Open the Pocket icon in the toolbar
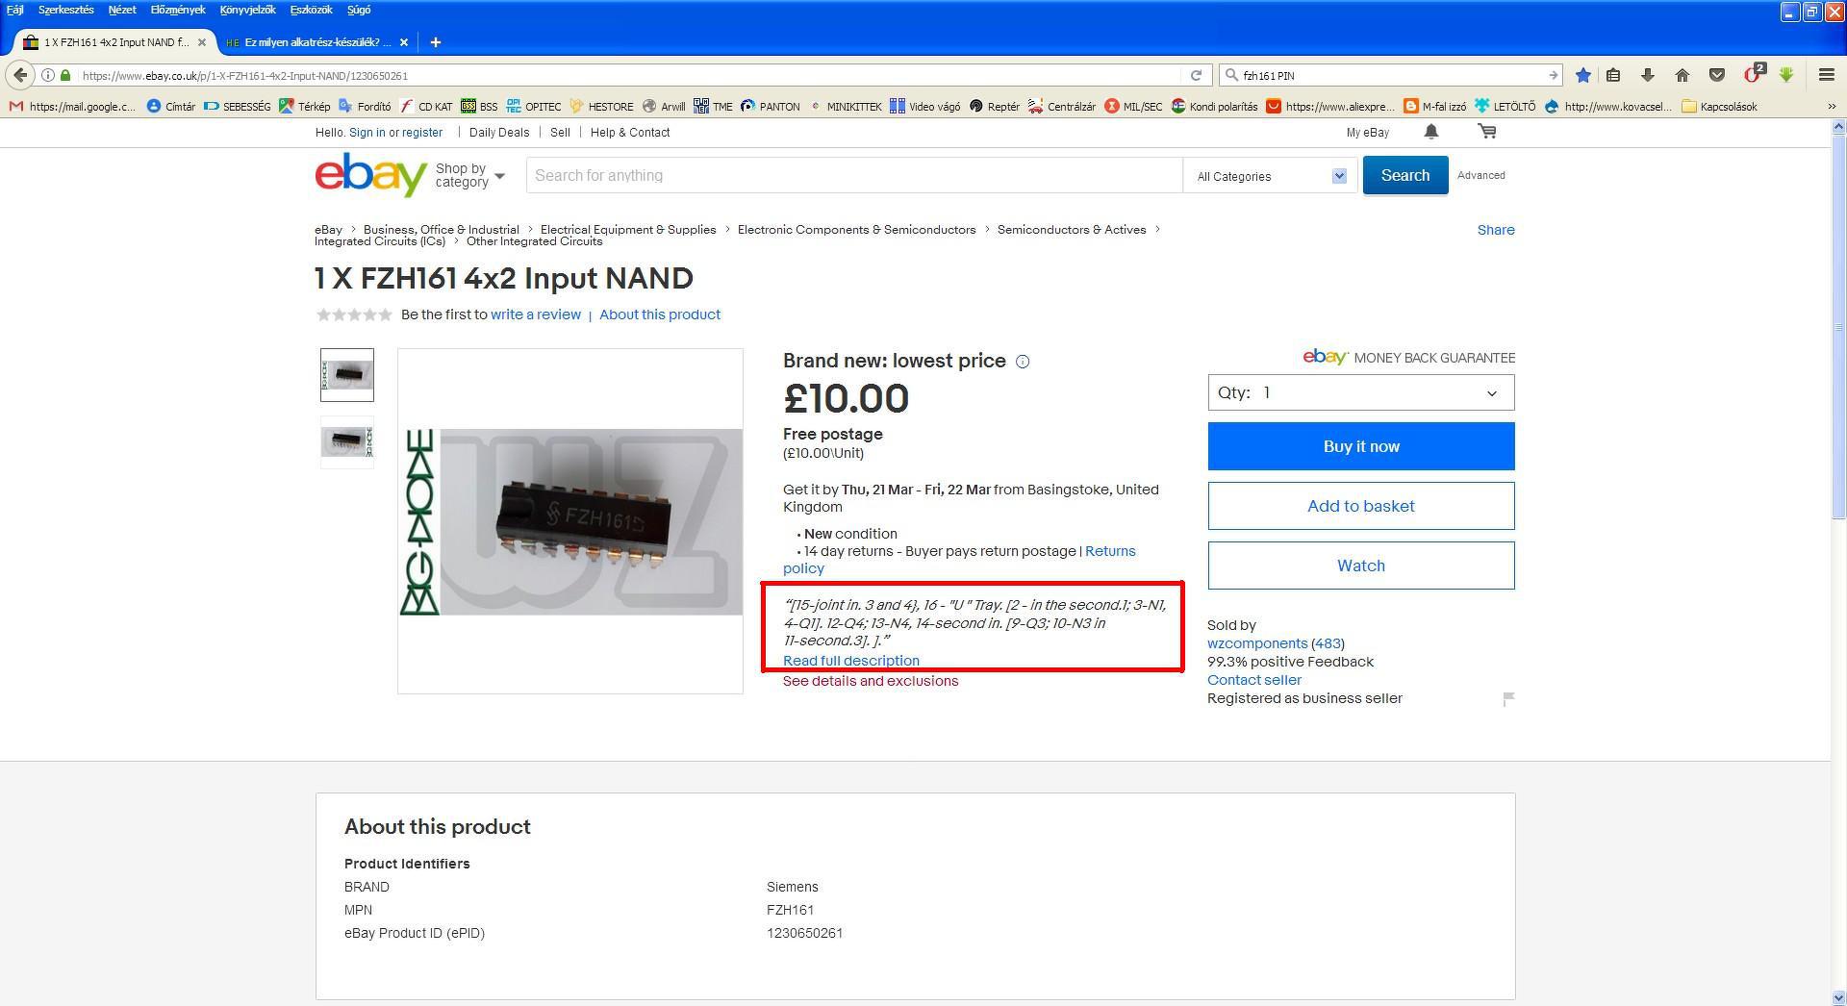Viewport: 1847px width, 1006px height. tap(1717, 75)
